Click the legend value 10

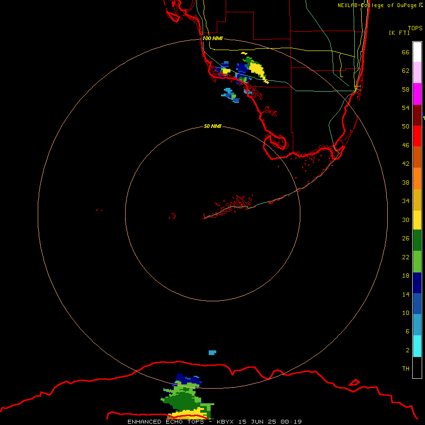pyautogui.click(x=406, y=313)
